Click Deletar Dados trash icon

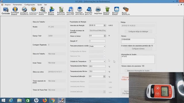point(107,11)
